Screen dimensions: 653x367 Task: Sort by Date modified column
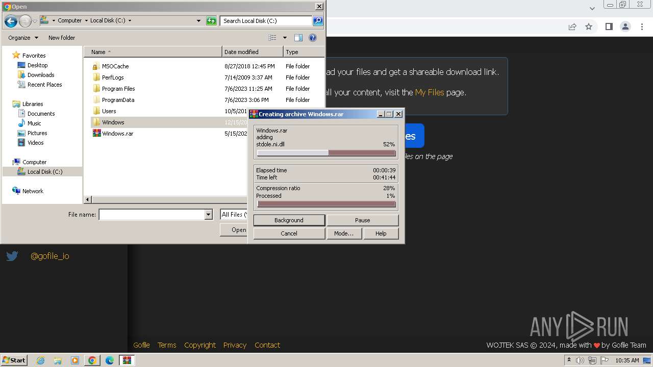[253, 52]
